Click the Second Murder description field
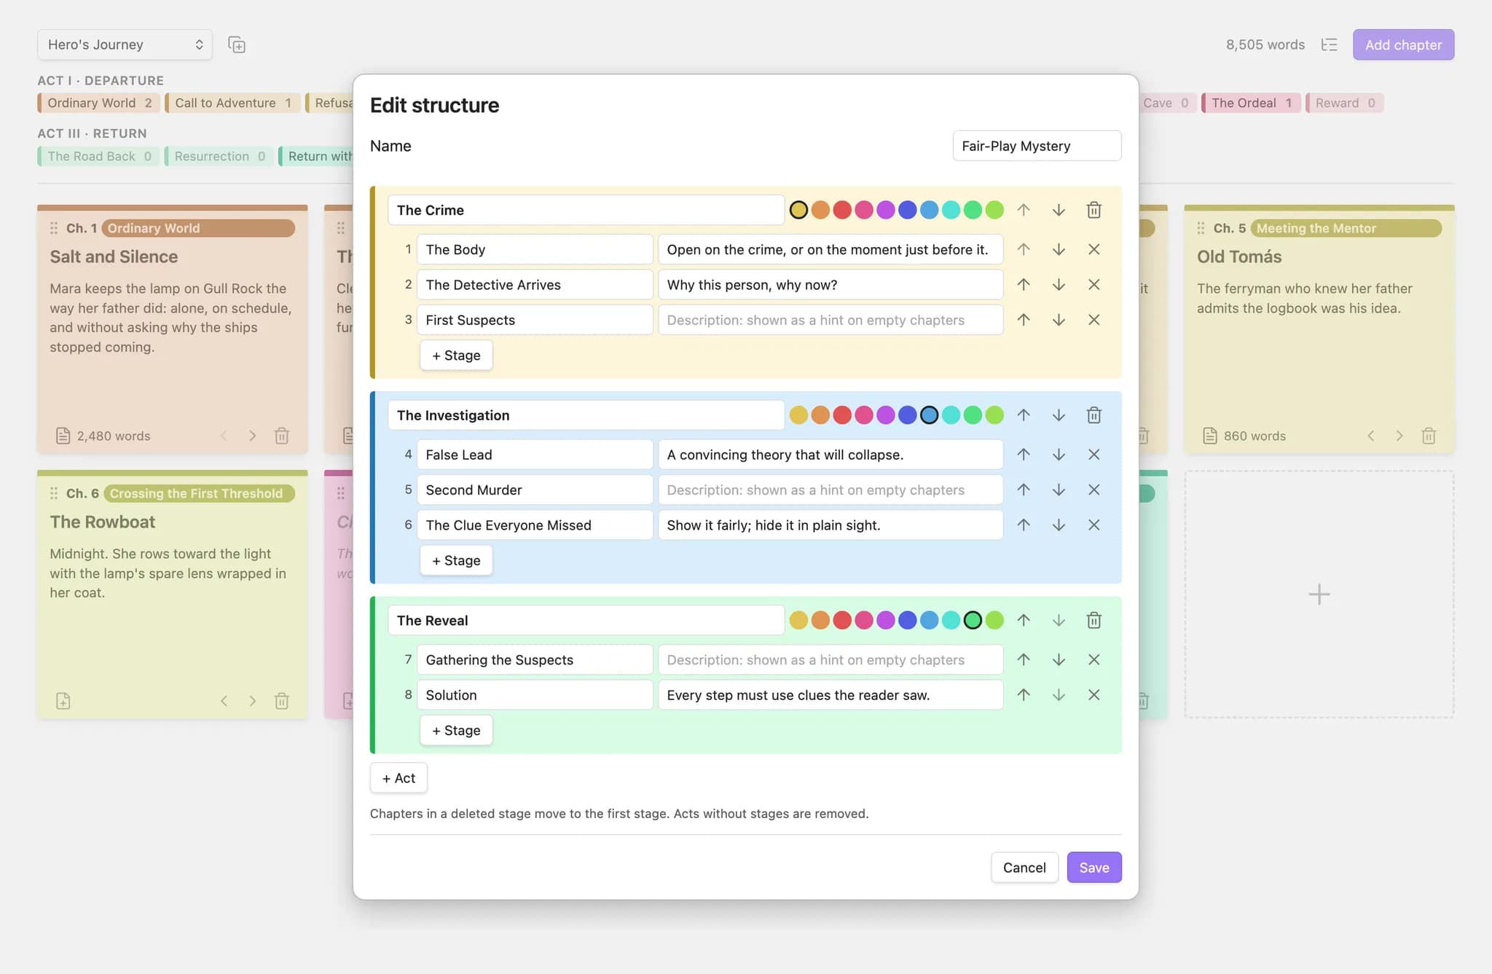This screenshot has width=1492, height=974. tap(831, 490)
